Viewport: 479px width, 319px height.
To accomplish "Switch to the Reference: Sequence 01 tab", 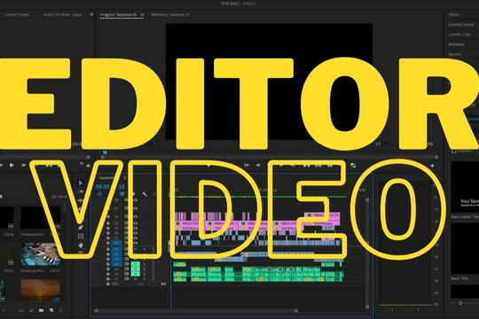I will (170, 15).
